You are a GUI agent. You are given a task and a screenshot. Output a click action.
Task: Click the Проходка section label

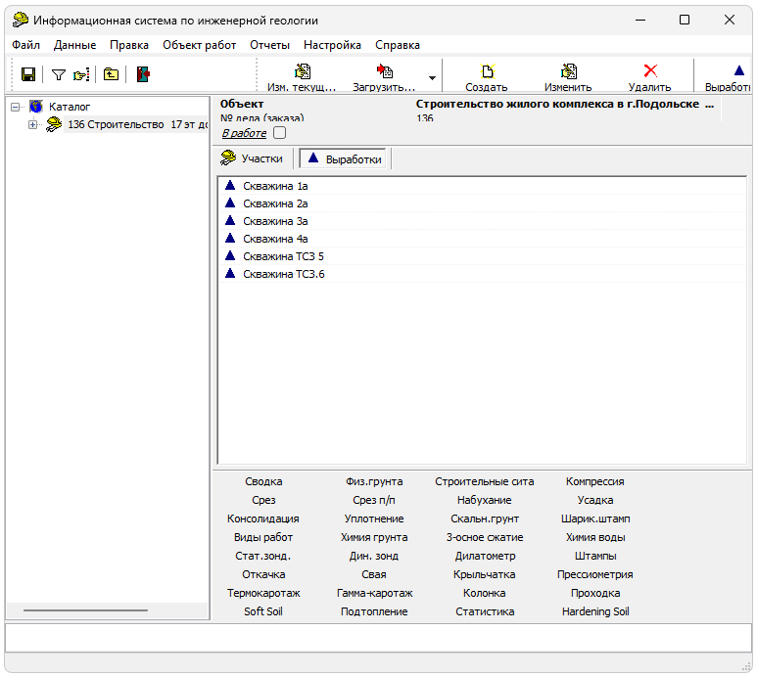click(595, 593)
